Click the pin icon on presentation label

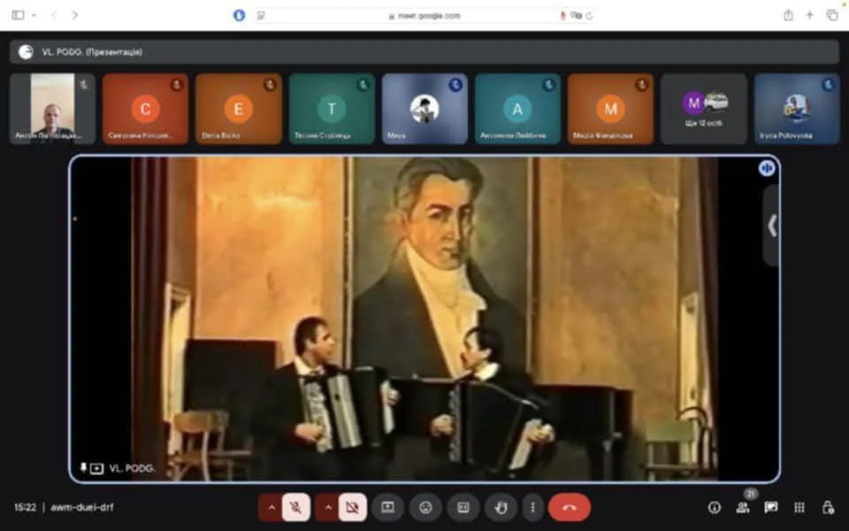pyautogui.click(x=83, y=467)
